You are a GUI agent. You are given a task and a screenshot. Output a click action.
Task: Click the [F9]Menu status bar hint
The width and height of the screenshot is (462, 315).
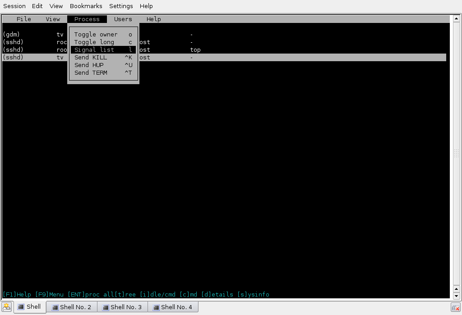click(x=50, y=294)
